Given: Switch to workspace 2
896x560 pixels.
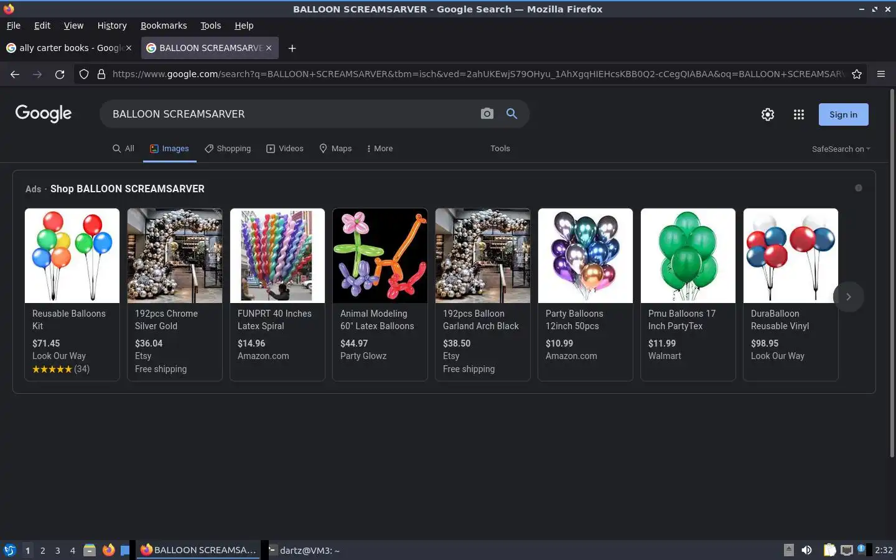Looking at the screenshot, I should (x=42, y=550).
